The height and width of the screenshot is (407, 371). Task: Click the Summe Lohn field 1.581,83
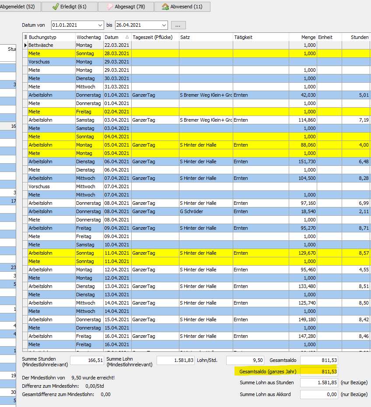[175, 360]
